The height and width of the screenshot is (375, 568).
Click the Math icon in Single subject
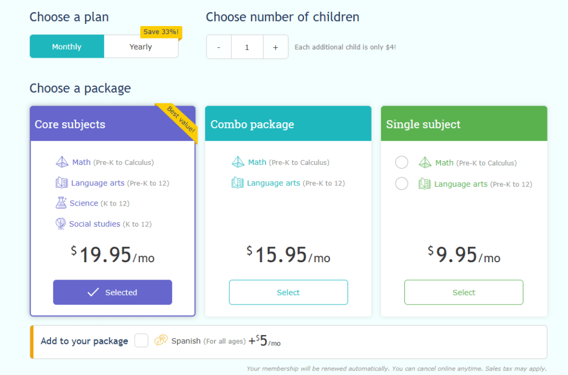click(424, 162)
